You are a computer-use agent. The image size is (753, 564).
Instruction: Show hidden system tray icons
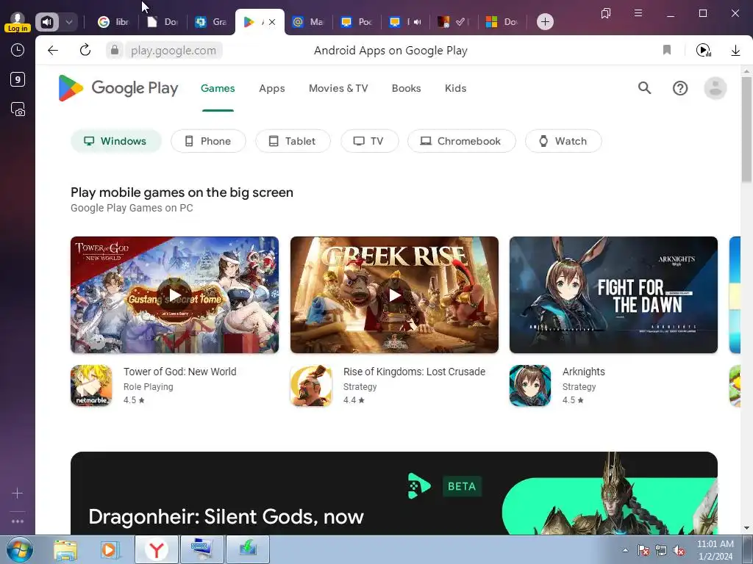tap(625, 550)
